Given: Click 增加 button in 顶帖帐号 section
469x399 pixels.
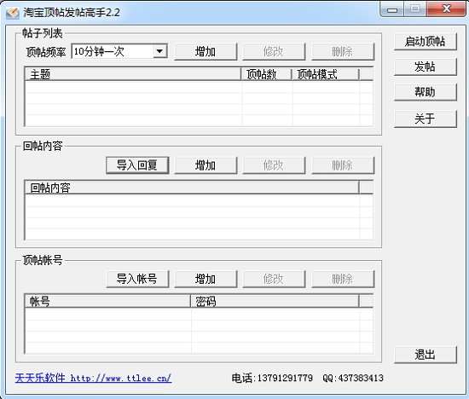Looking at the screenshot, I should coord(206,279).
